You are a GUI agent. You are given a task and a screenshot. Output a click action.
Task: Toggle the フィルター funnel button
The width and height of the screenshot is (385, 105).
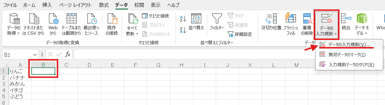point(217,22)
